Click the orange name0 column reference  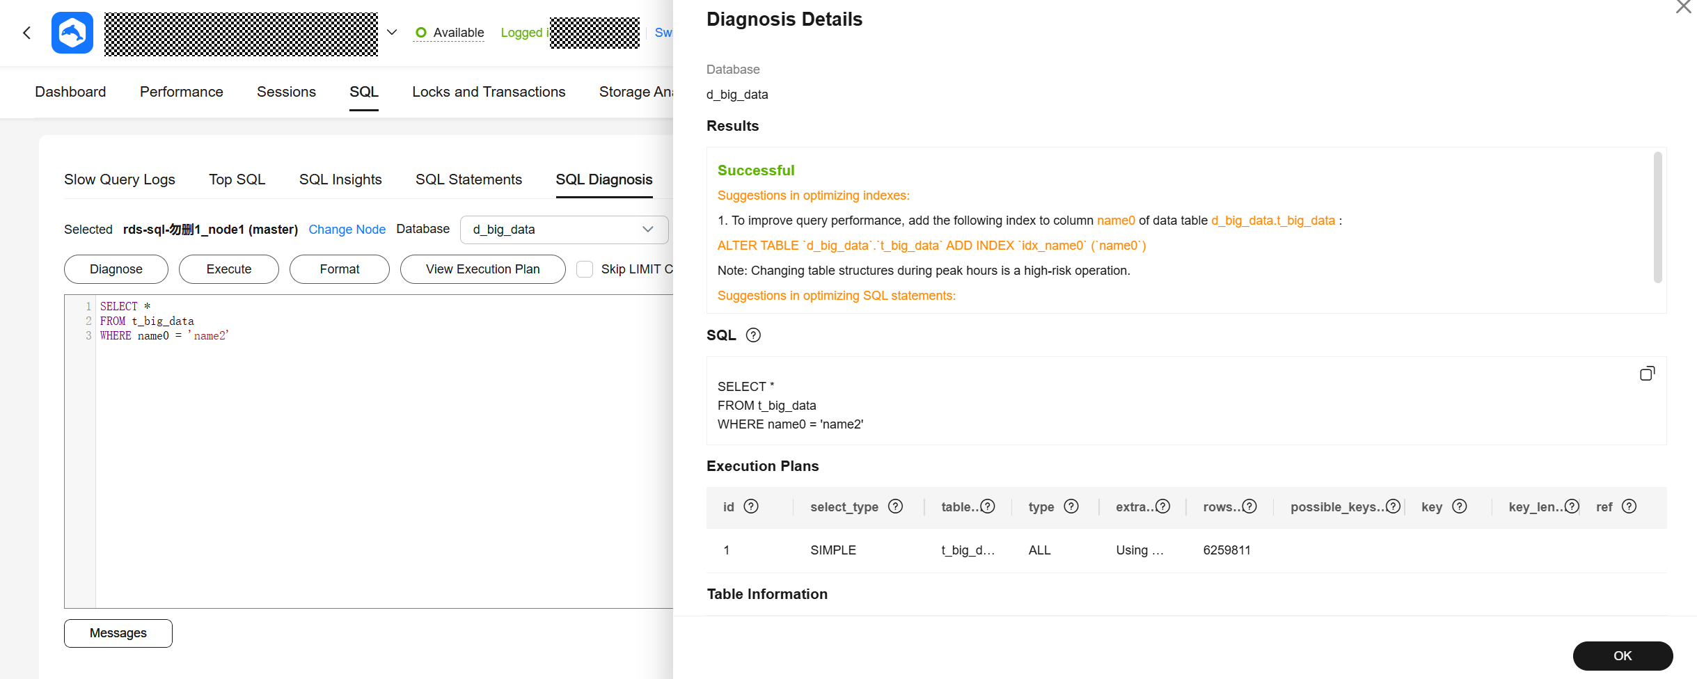[x=1116, y=221]
